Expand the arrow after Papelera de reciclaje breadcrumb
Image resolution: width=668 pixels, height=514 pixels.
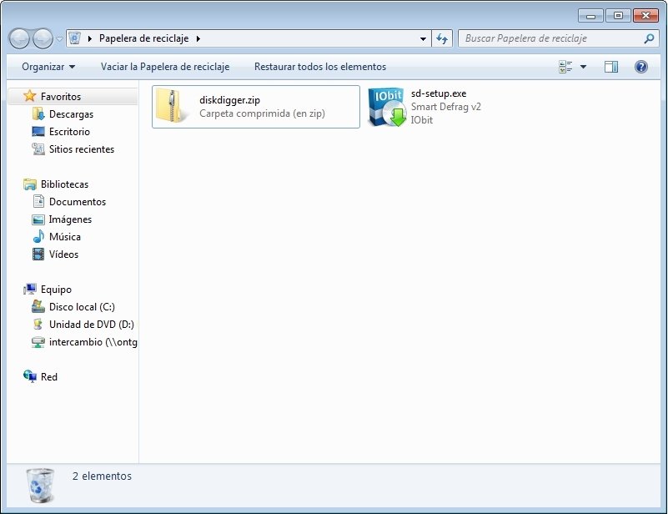[x=198, y=38]
